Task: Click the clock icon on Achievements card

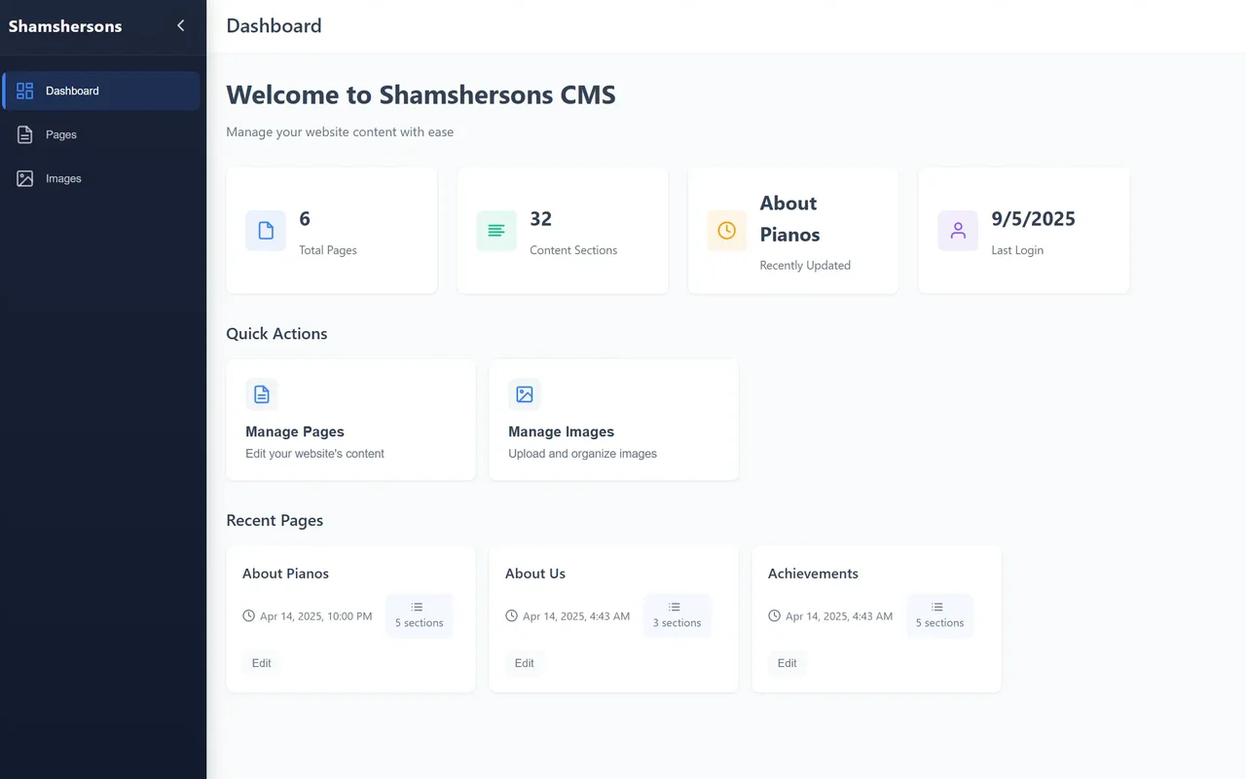Action: click(x=774, y=616)
